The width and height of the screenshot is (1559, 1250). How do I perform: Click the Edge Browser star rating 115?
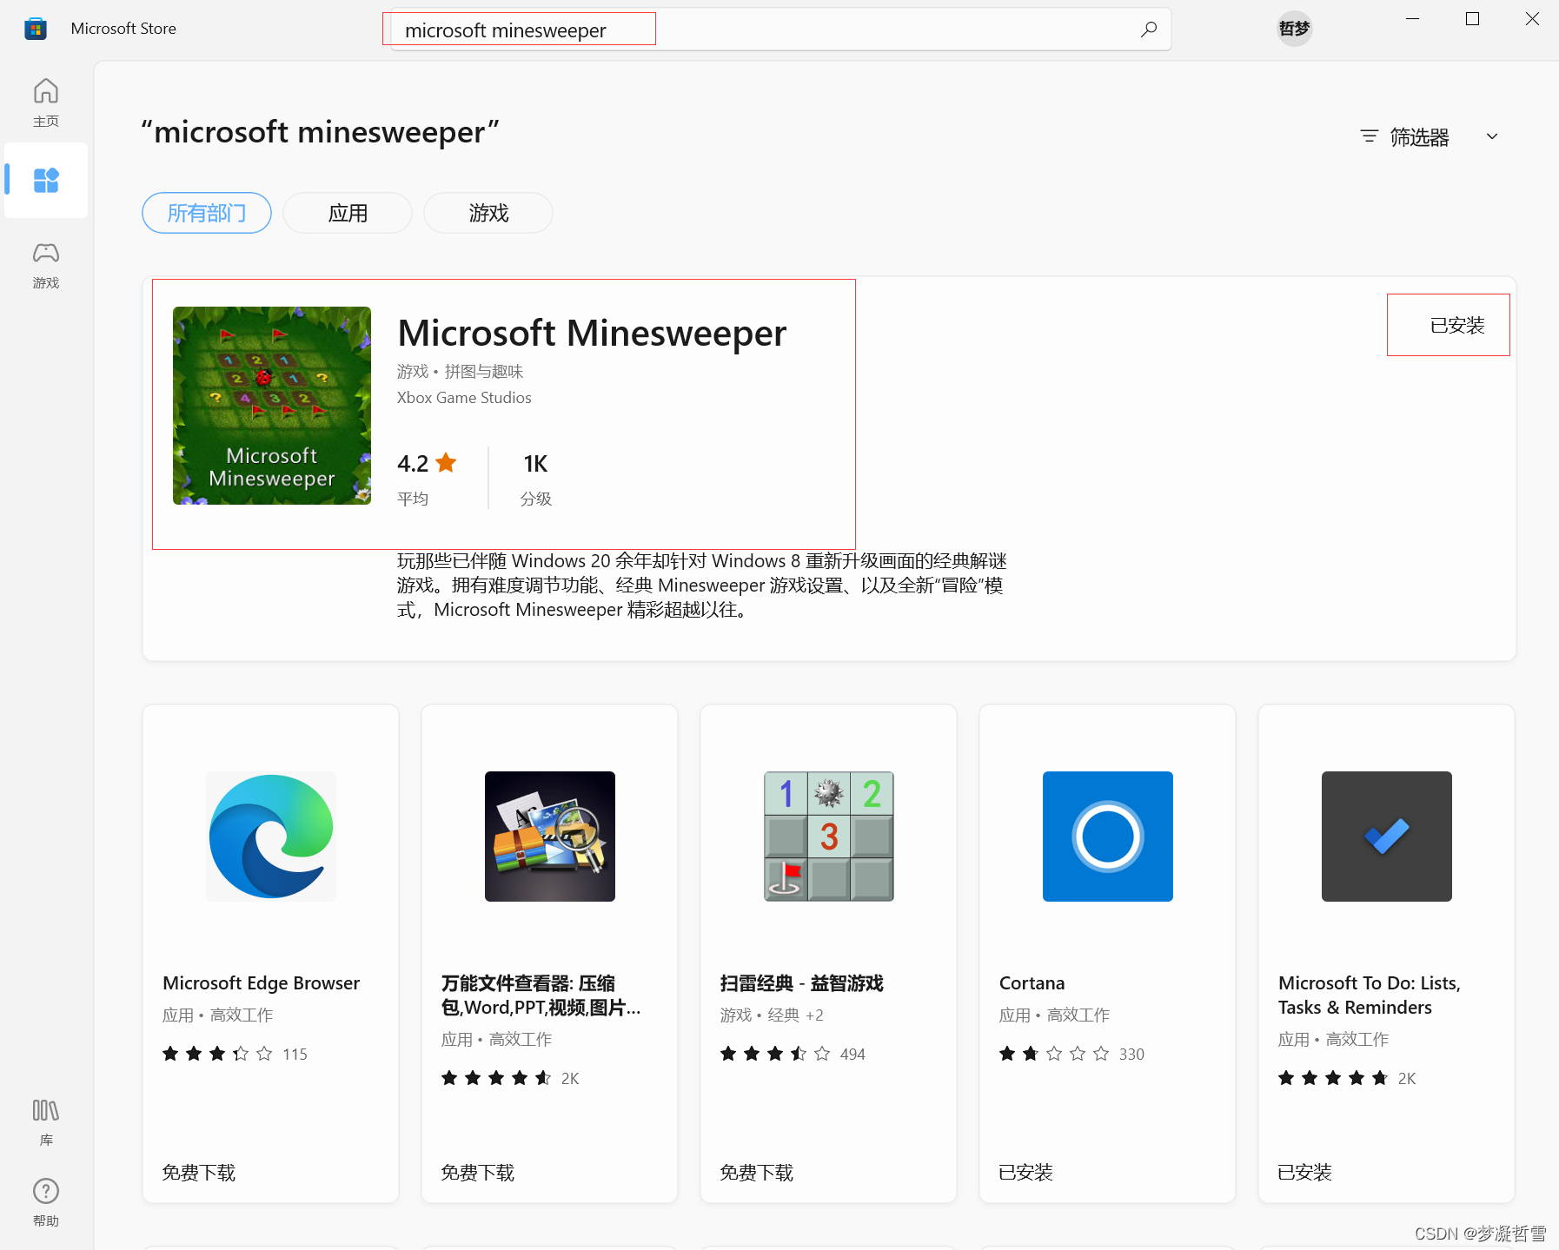coord(235,1054)
